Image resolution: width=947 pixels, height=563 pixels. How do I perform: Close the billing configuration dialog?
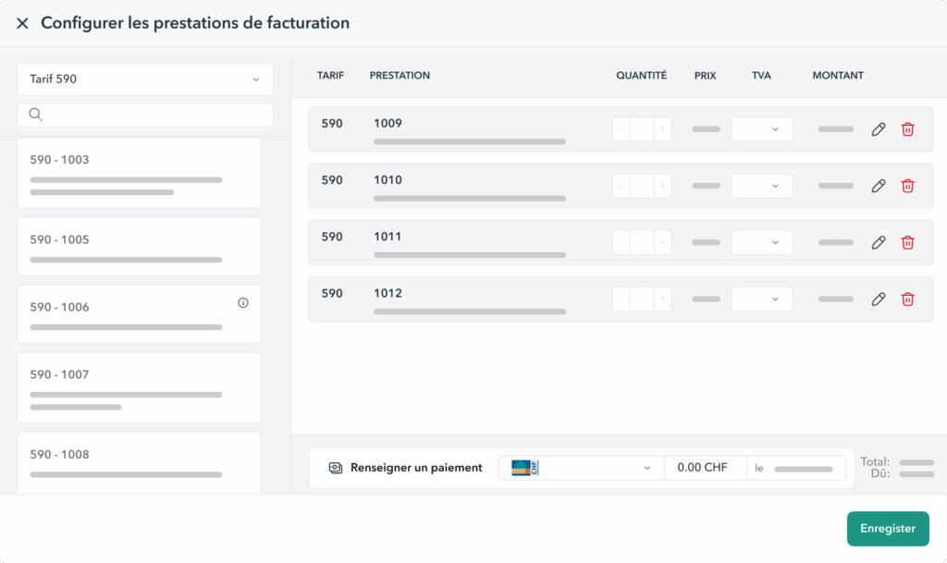point(22,23)
